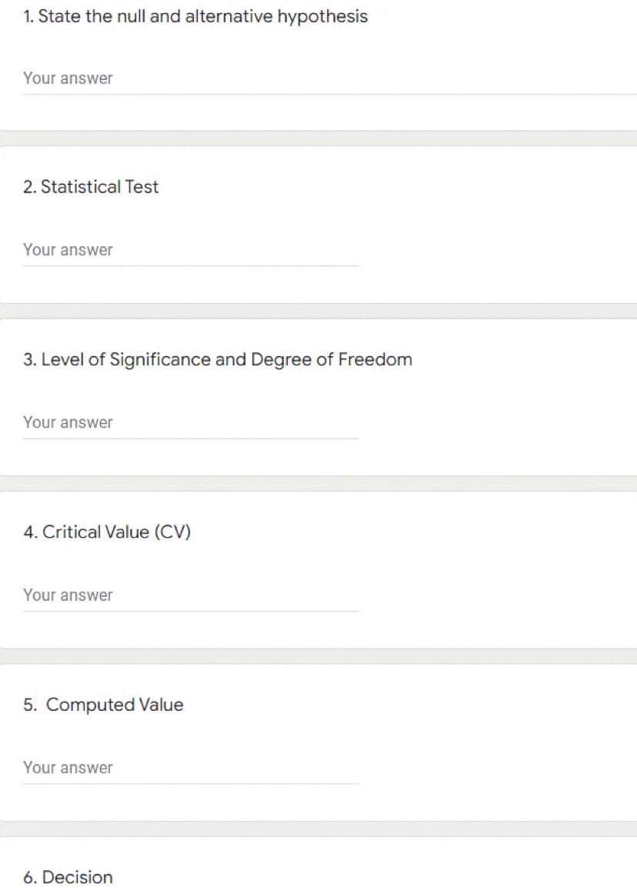Select the Your answer placeholder under question 2
The height and width of the screenshot is (894, 637).
click(x=68, y=249)
